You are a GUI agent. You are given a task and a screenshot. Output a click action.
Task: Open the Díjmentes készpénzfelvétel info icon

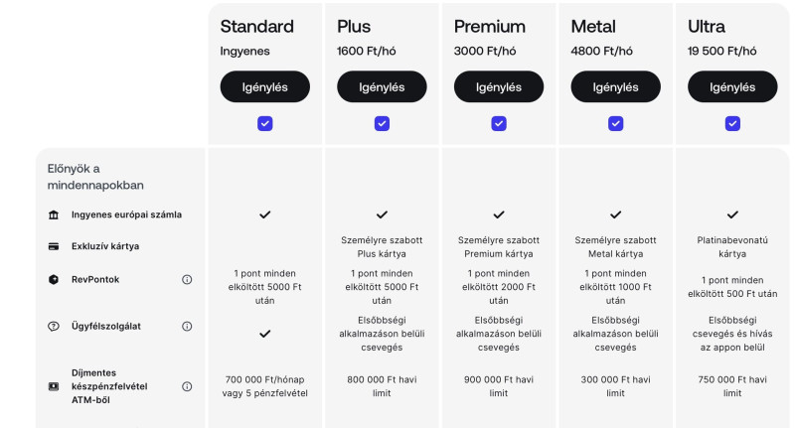point(187,386)
